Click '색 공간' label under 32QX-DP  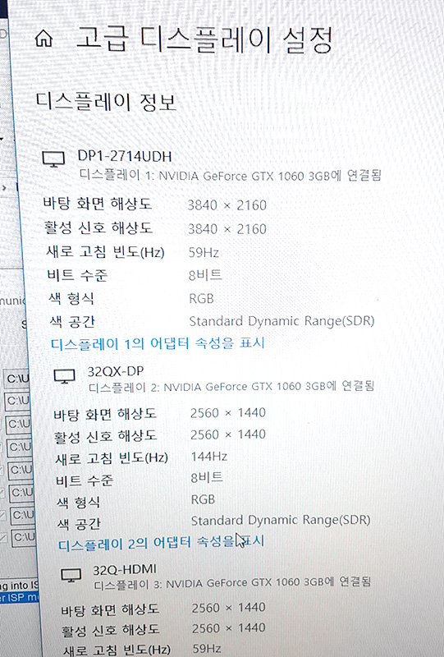click(79, 524)
